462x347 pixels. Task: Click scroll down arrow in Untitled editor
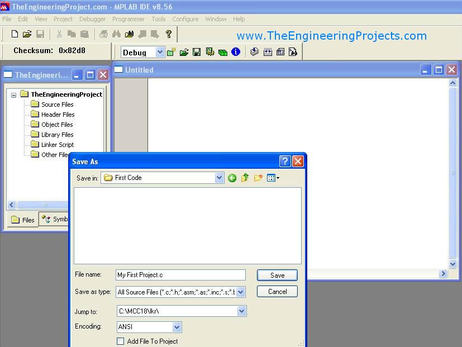[453, 264]
